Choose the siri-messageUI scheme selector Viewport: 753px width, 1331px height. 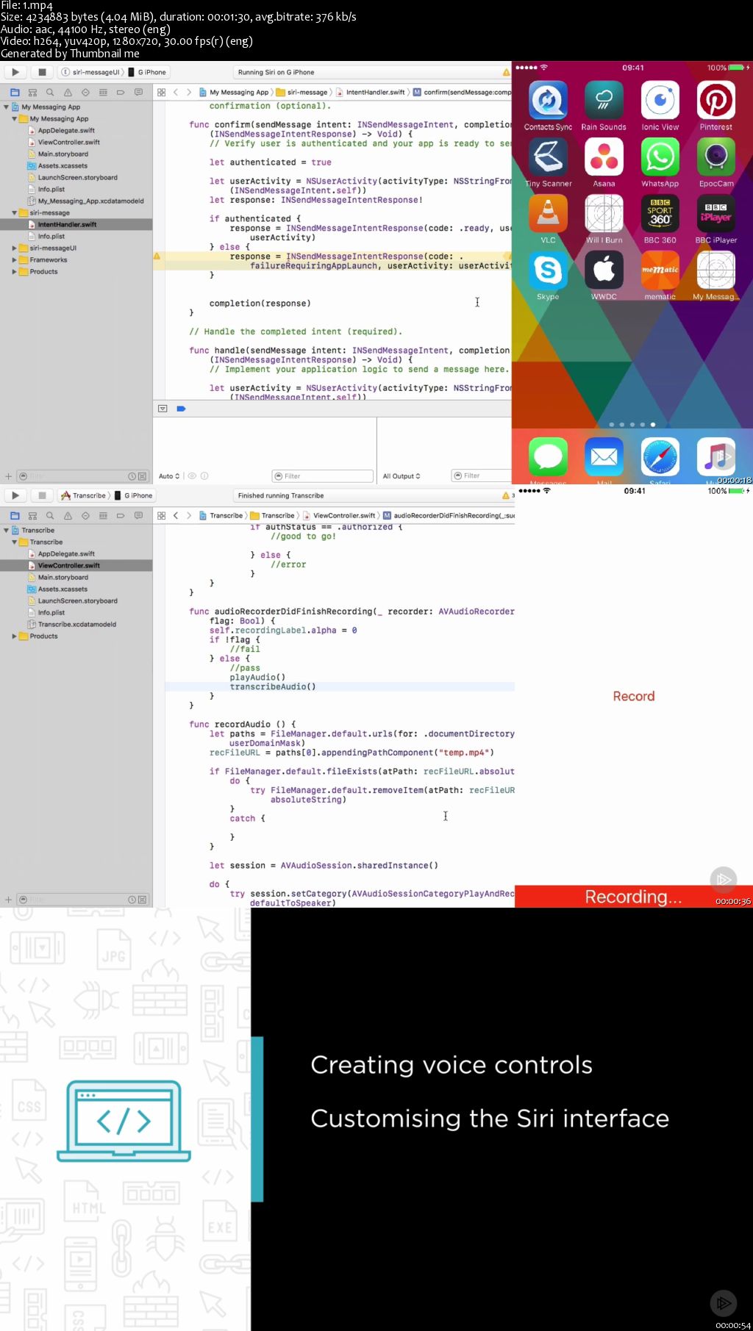90,72
